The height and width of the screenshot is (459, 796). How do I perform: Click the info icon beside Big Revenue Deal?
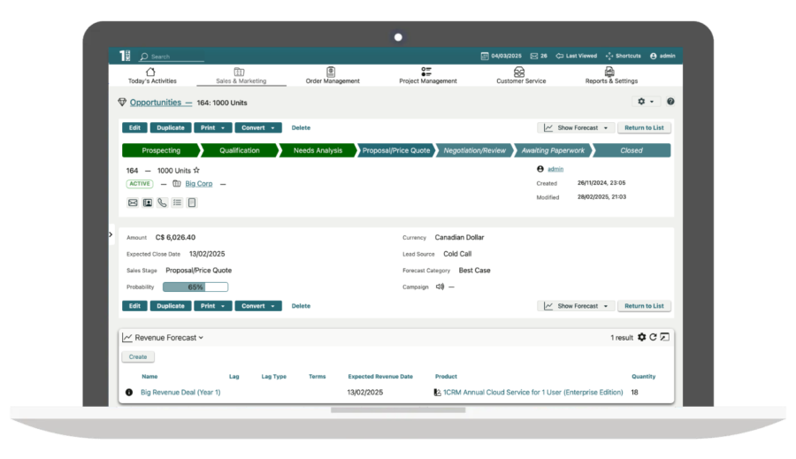pyautogui.click(x=129, y=392)
